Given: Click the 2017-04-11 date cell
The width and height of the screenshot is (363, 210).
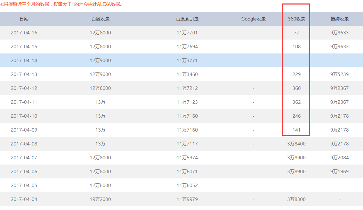Looking at the screenshot, I should (24, 102).
